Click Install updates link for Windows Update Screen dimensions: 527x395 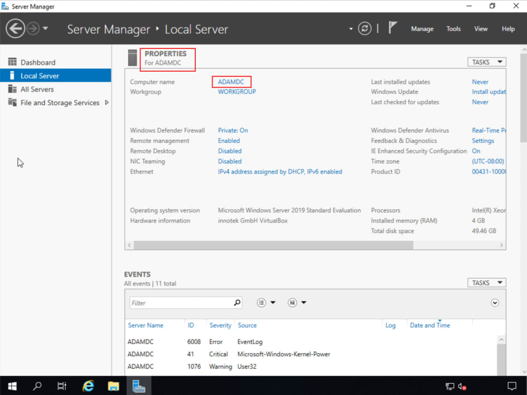click(x=489, y=91)
